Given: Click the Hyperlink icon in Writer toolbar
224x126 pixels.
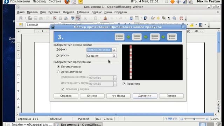Looking at the screenshot, I should tap(131, 18).
